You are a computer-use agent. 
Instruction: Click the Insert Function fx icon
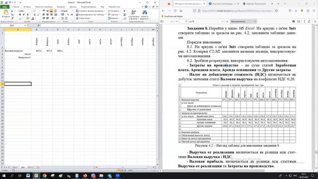(x=38, y=25)
